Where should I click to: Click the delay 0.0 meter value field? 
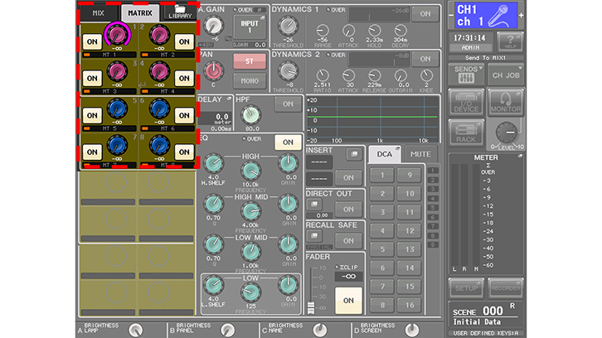pyautogui.click(x=216, y=120)
